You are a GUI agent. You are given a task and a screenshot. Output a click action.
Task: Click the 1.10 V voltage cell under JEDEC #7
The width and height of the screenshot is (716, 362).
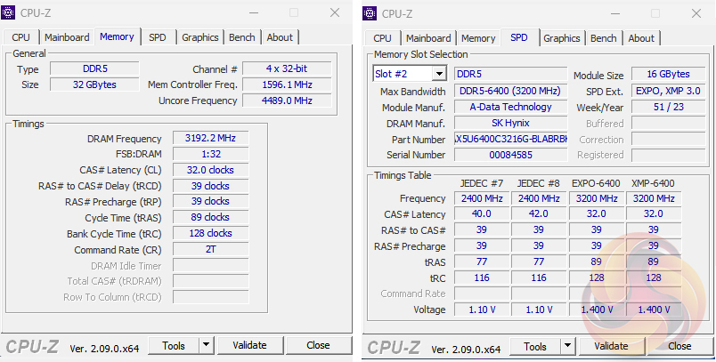point(482,310)
